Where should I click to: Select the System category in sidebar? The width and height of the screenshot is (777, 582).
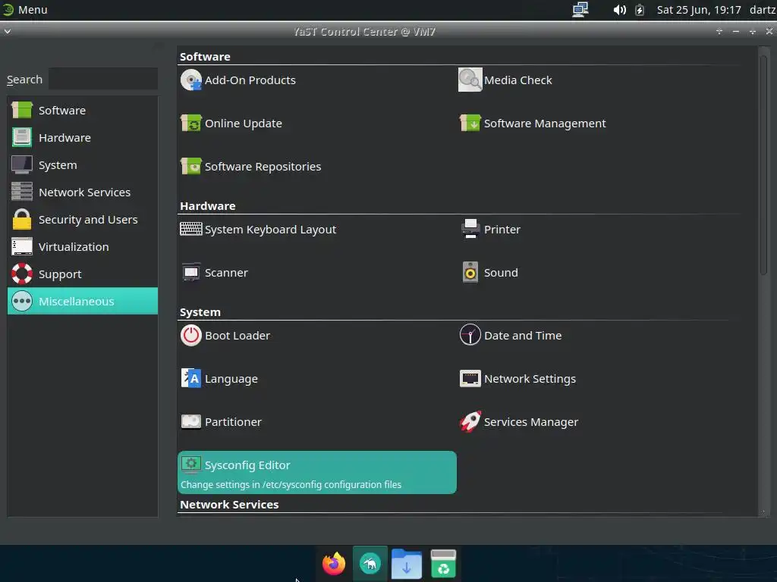pos(82,164)
